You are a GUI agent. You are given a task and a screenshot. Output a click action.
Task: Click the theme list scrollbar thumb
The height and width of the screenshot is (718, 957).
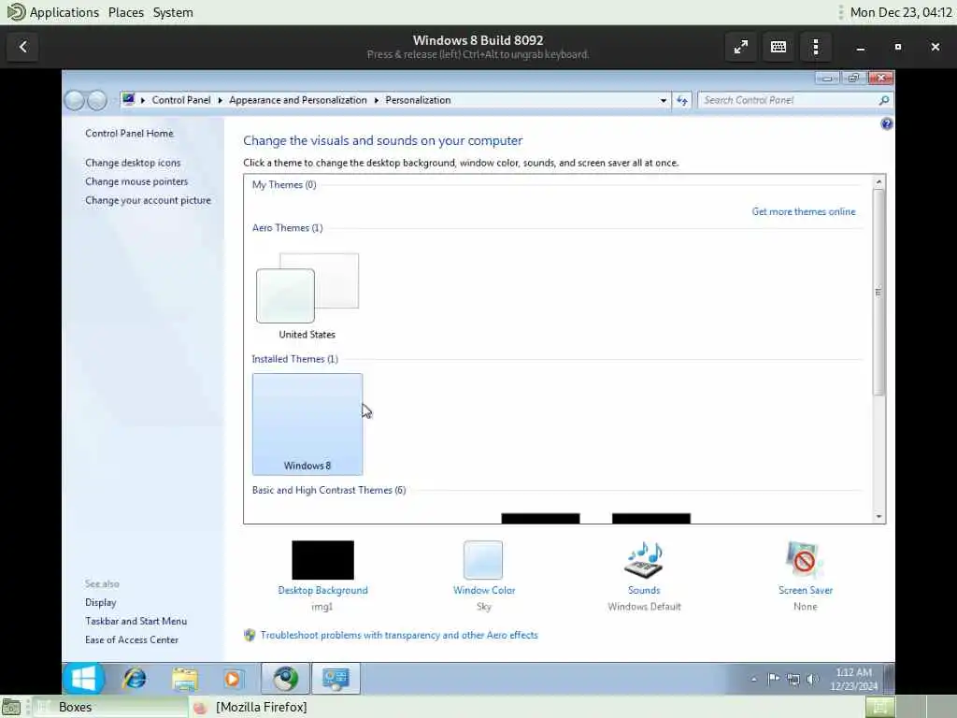(x=878, y=292)
